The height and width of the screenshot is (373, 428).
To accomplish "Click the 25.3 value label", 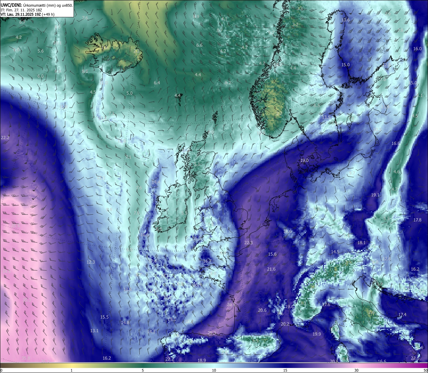I will pos(212,333).
